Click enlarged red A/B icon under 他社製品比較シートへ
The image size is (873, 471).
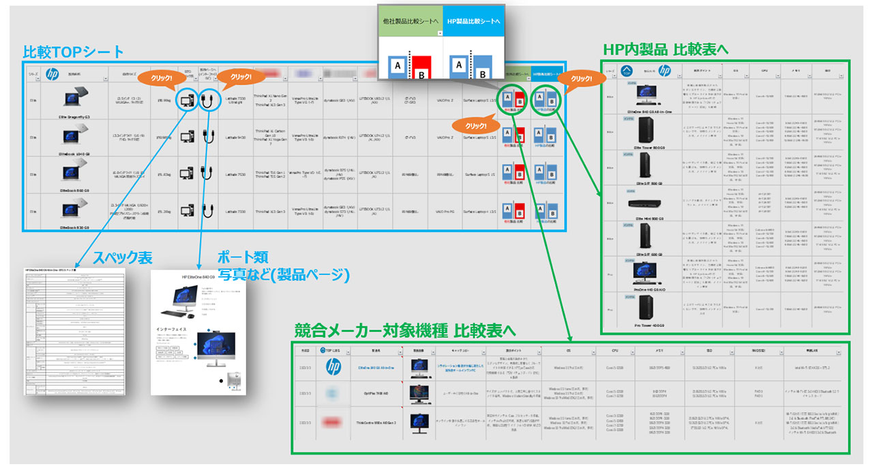point(409,66)
